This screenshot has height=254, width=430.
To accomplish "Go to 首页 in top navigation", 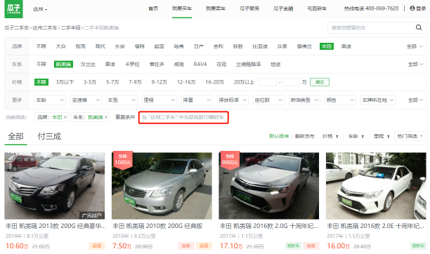I will [153, 8].
